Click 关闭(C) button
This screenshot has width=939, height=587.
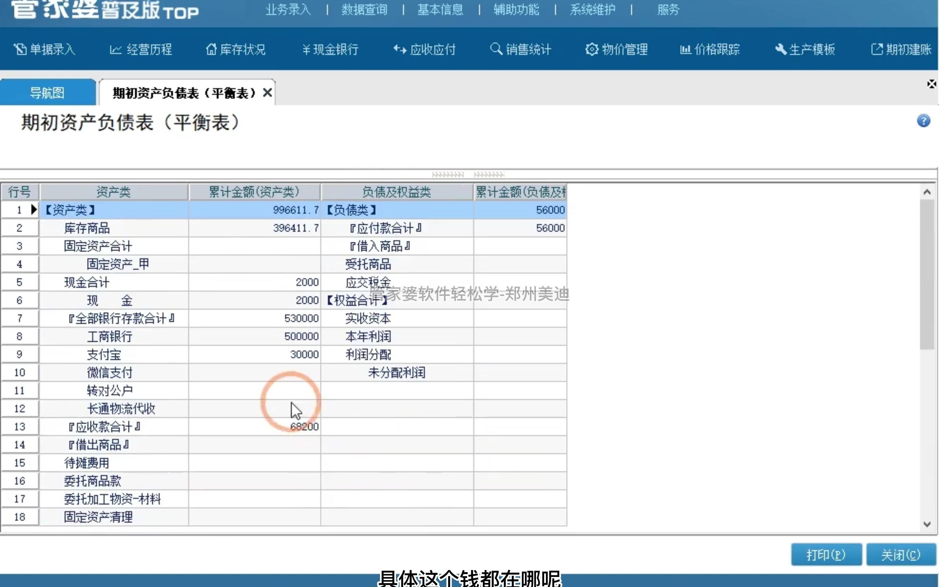(901, 555)
